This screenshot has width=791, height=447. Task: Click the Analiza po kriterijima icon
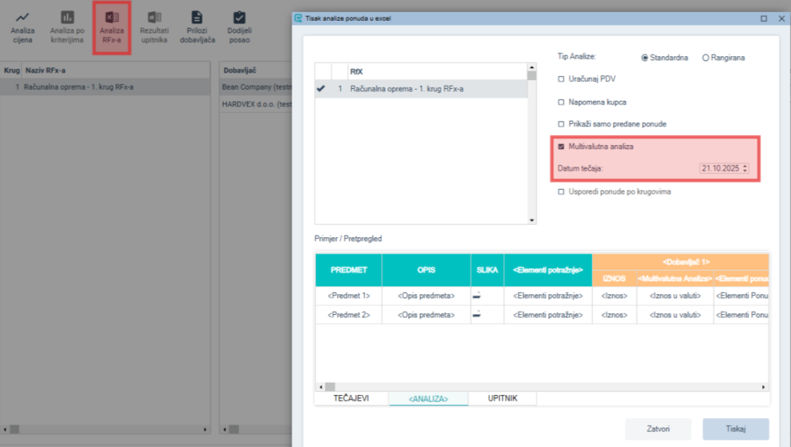[x=67, y=17]
